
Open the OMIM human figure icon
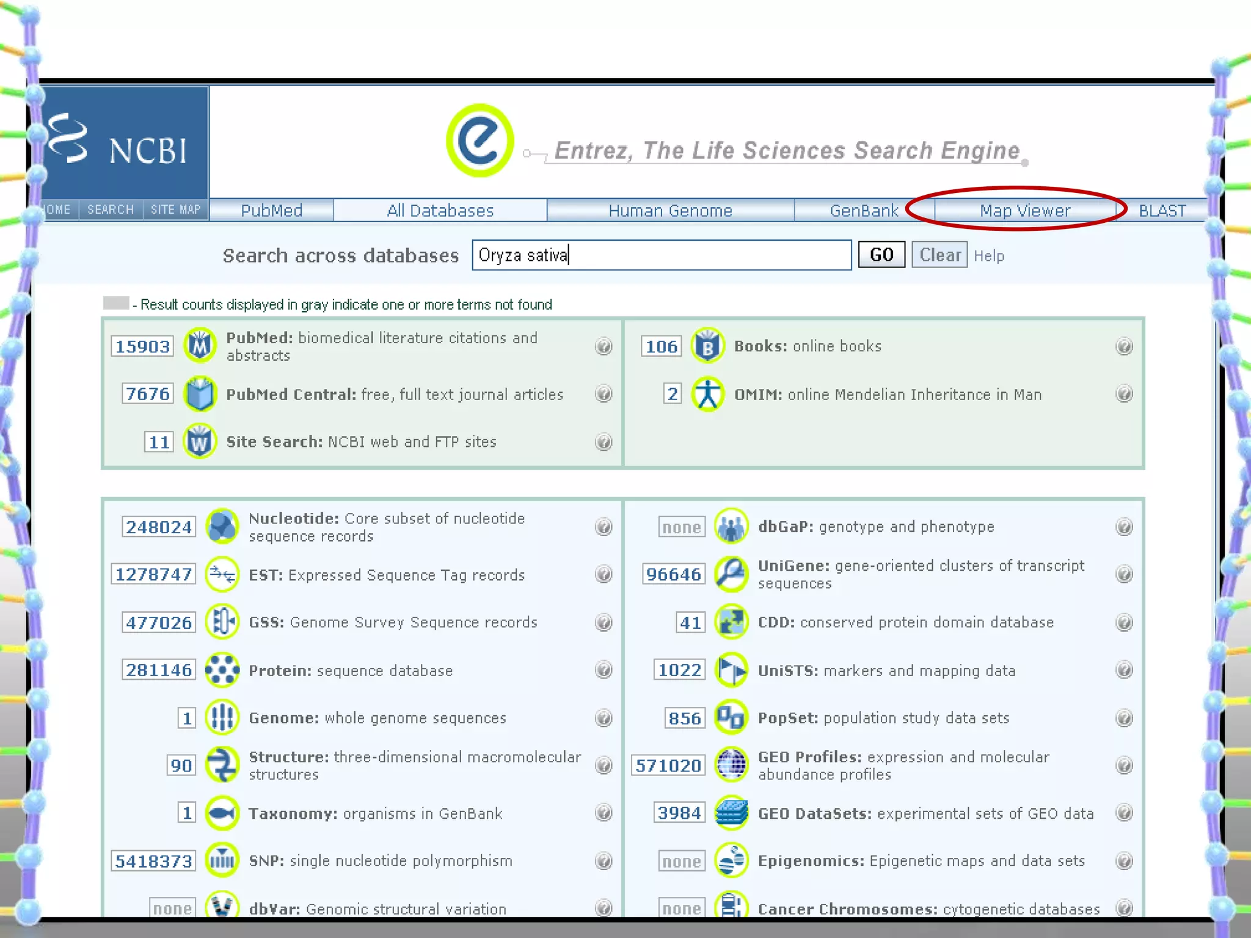(707, 394)
